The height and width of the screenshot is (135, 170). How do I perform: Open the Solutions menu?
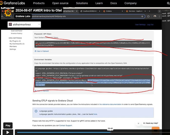pyautogui.click(x=82, y=3)
